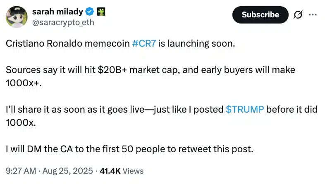Click the 9:27 AM timestamp
This screenshot has width=325, height=184.
click(21, 170)
